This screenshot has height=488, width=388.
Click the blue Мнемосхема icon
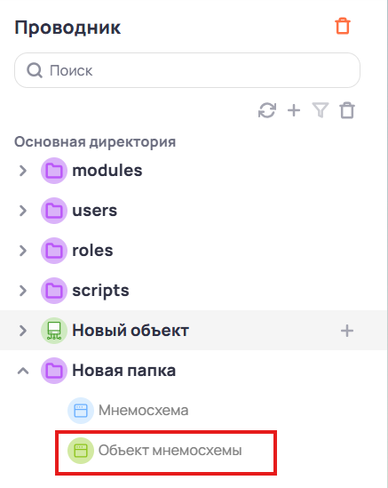(81, 411)
